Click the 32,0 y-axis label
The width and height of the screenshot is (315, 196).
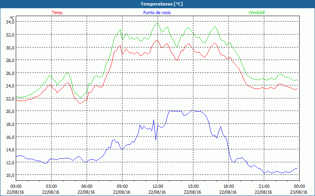click(10, 34)
